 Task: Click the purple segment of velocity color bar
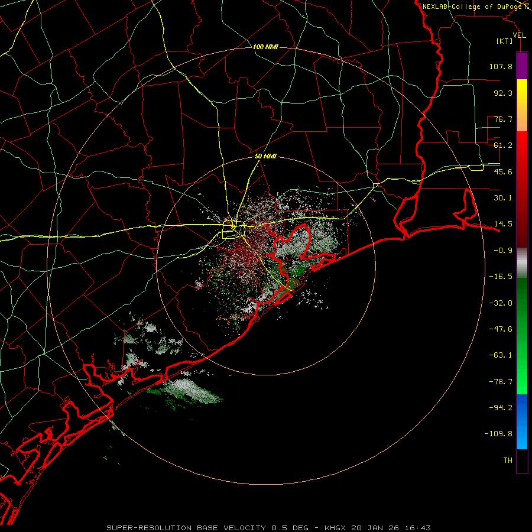(x=522, y=66)
